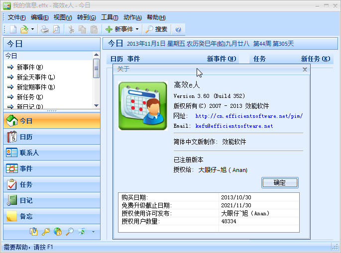The image size is (341, 253).
Task: Open the 视图(V) menu
Action: tap(63, 17)
